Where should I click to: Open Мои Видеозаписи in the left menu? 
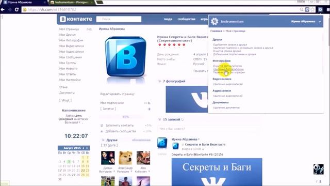(x=72, y=46)
